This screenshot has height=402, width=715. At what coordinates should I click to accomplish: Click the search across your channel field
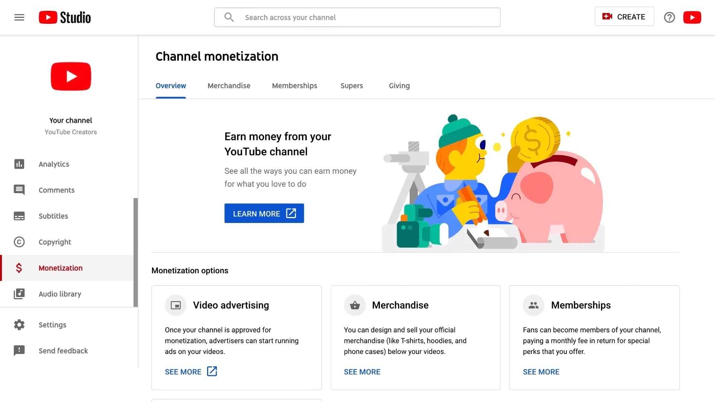[357, 17]
